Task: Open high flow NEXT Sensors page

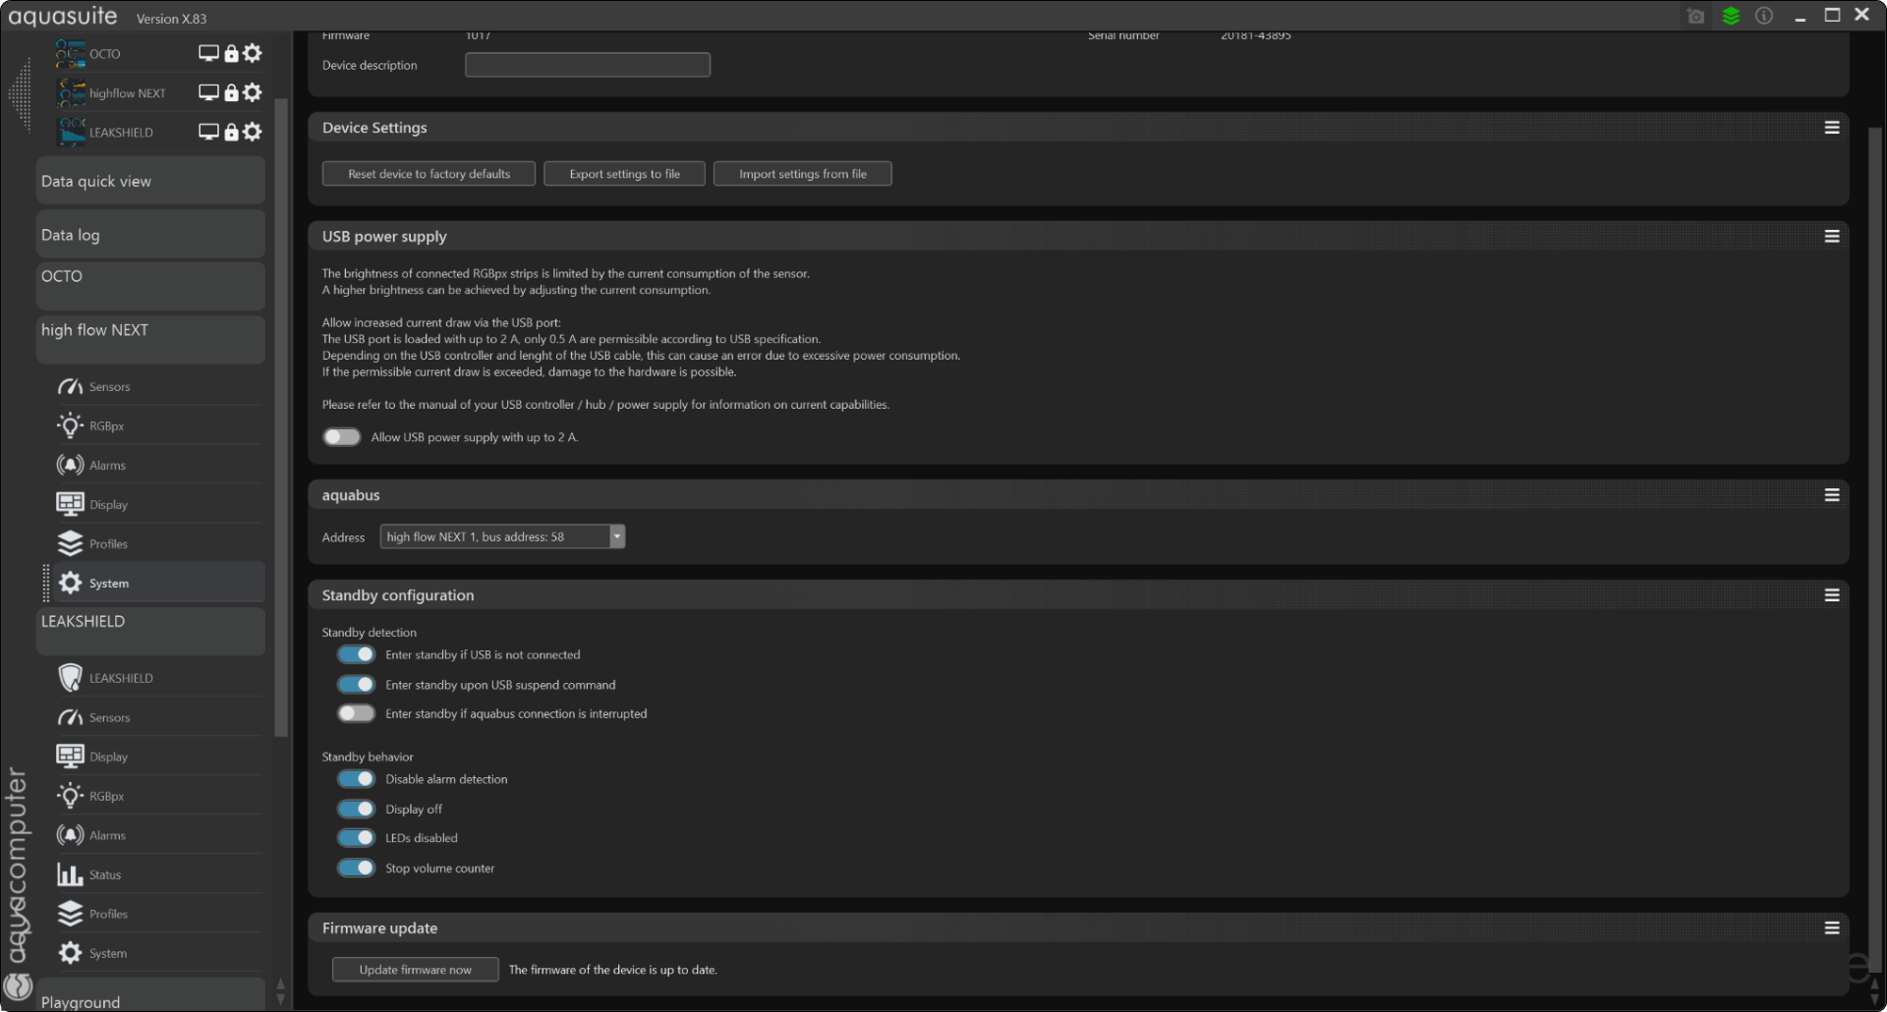Action: (x=159, y=386)
